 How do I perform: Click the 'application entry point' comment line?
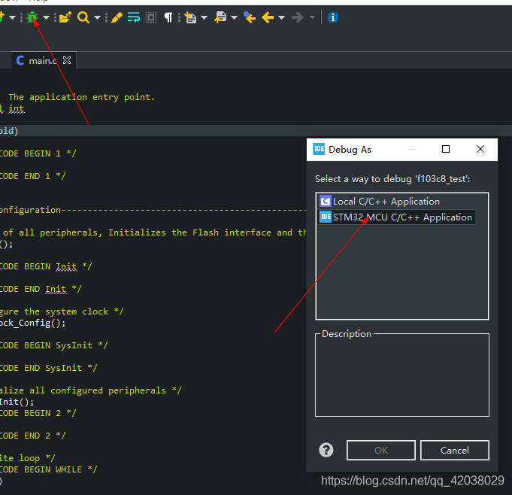82,97
